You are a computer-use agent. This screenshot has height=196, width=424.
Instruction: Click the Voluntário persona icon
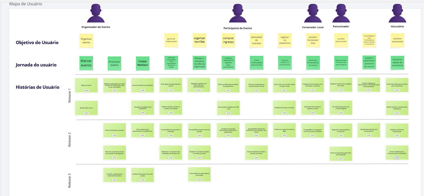click(397, 14)
